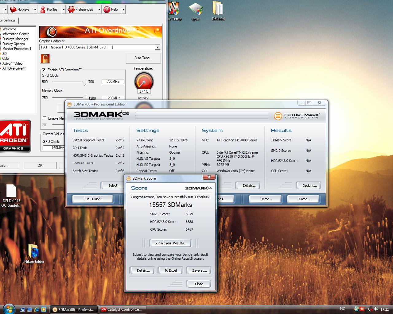Click OK in Catalyst Control Center
393x314 pixels.
[40, 166]
